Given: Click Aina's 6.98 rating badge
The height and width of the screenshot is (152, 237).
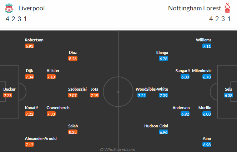Looking at the screenshot, I should pyautogui.click(x=207, y=144).
